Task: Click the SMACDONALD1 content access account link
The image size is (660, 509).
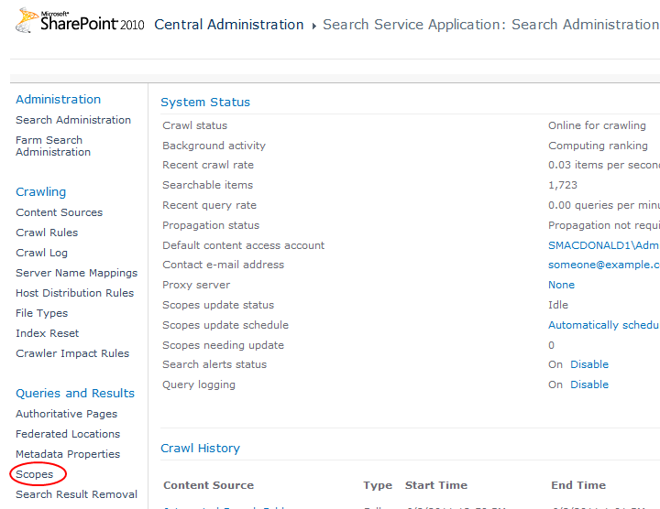Action: [603, 245]
